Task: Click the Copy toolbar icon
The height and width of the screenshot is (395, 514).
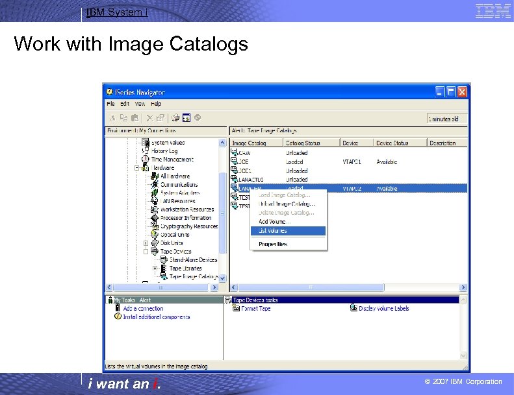Action: coord(123,118)
